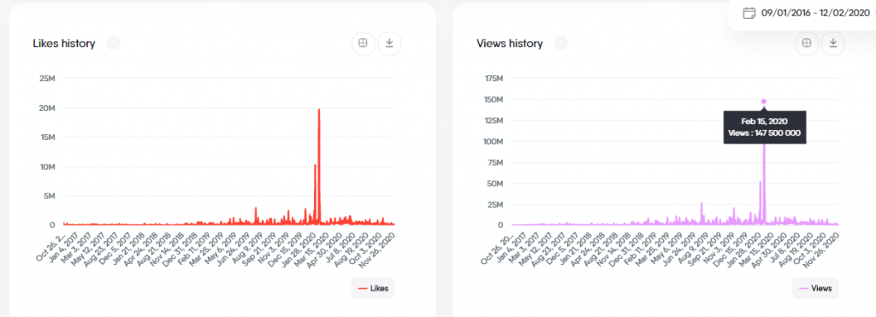The height and width of the screenshot is (317, 876).
Task: Open the help tooltip beside Likes history
Action: (x=113, y=43)
